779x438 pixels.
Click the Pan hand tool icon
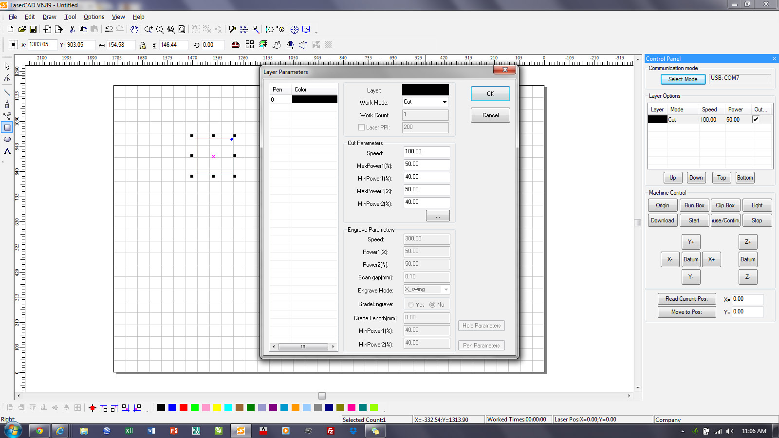click(134, 29)
